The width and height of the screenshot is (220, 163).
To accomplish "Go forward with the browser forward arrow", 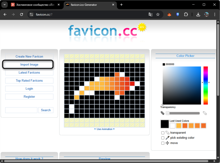I will (13, 15).
